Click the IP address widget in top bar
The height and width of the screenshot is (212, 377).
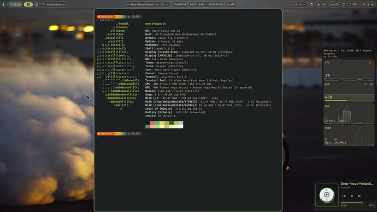(180, 4)
